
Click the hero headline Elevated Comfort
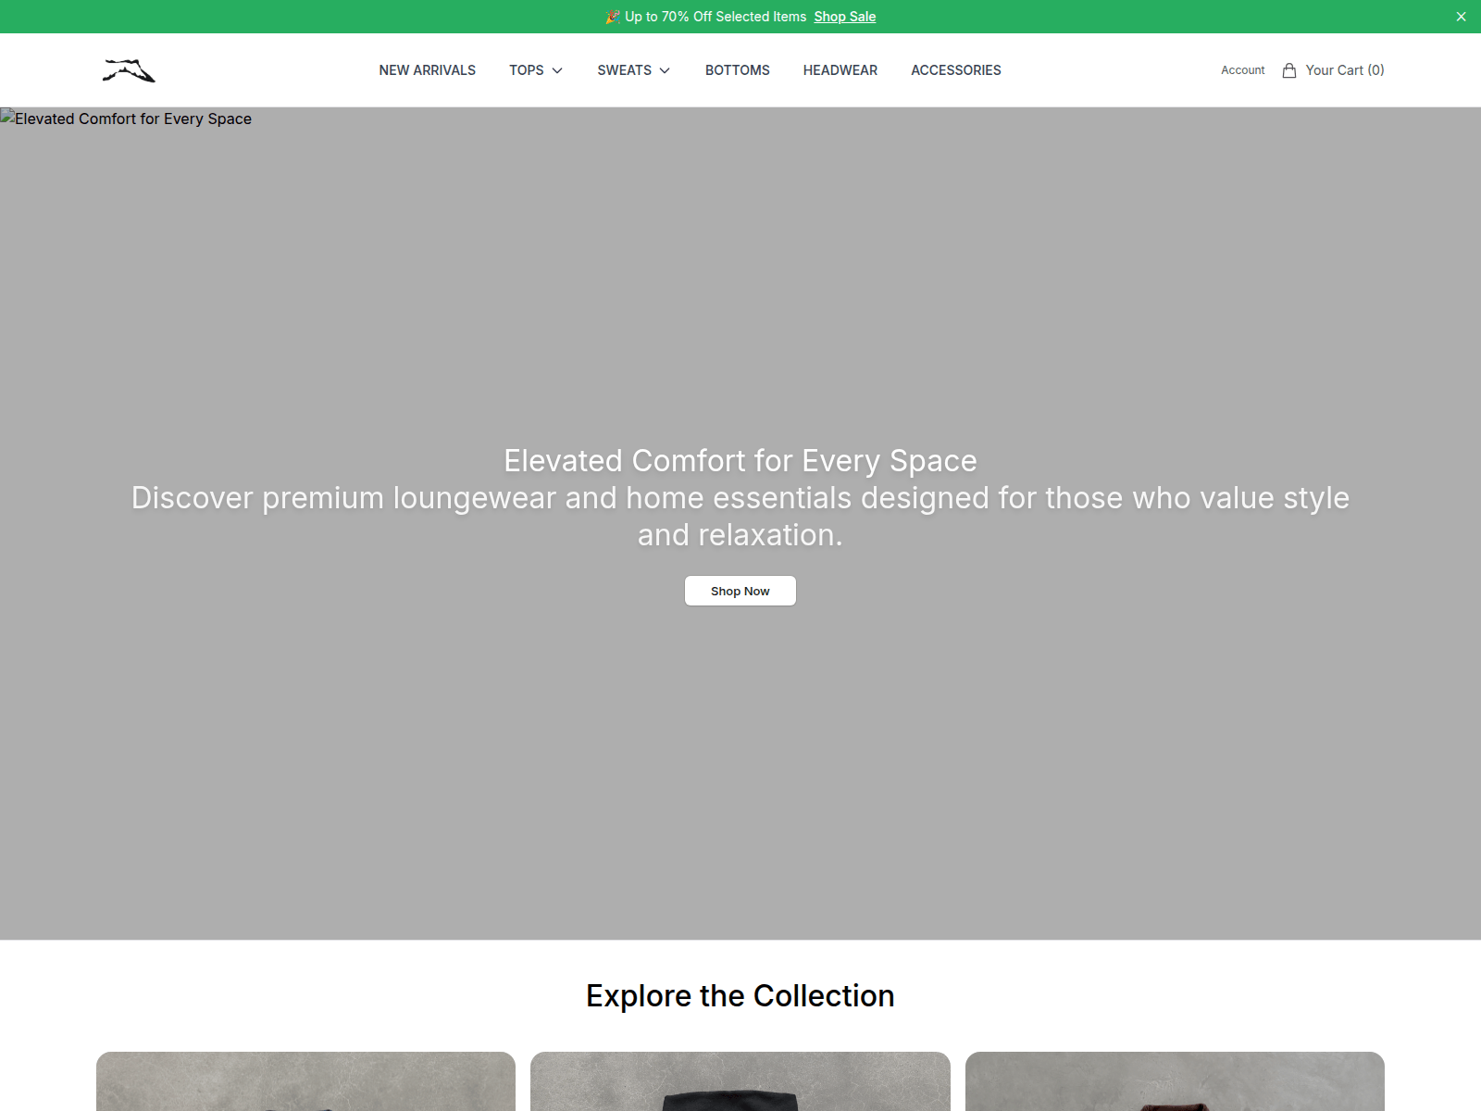(740, 460)
